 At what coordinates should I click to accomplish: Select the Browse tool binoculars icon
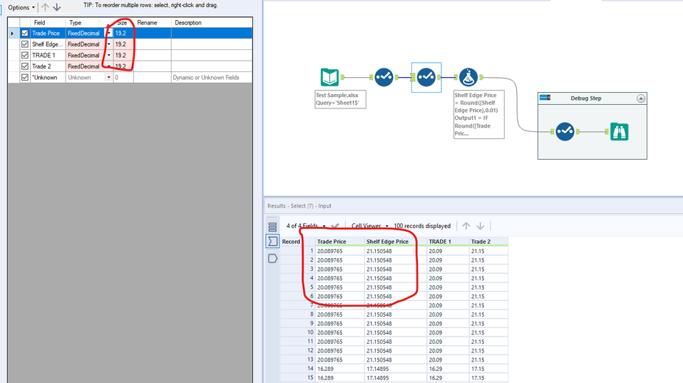[x=620, y=131]
